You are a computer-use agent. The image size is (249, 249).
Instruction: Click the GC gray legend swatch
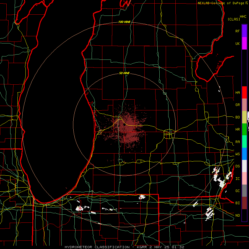(x=244, y=191)
